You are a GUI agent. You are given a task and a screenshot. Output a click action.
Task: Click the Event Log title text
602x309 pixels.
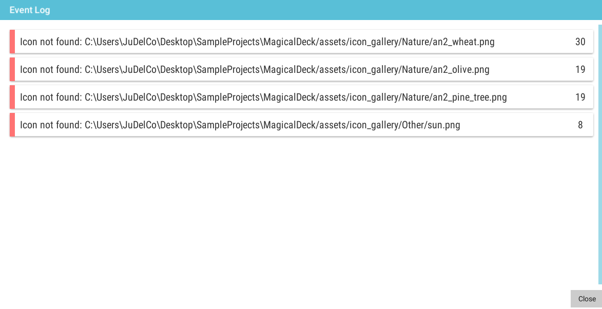coord(30,10)
